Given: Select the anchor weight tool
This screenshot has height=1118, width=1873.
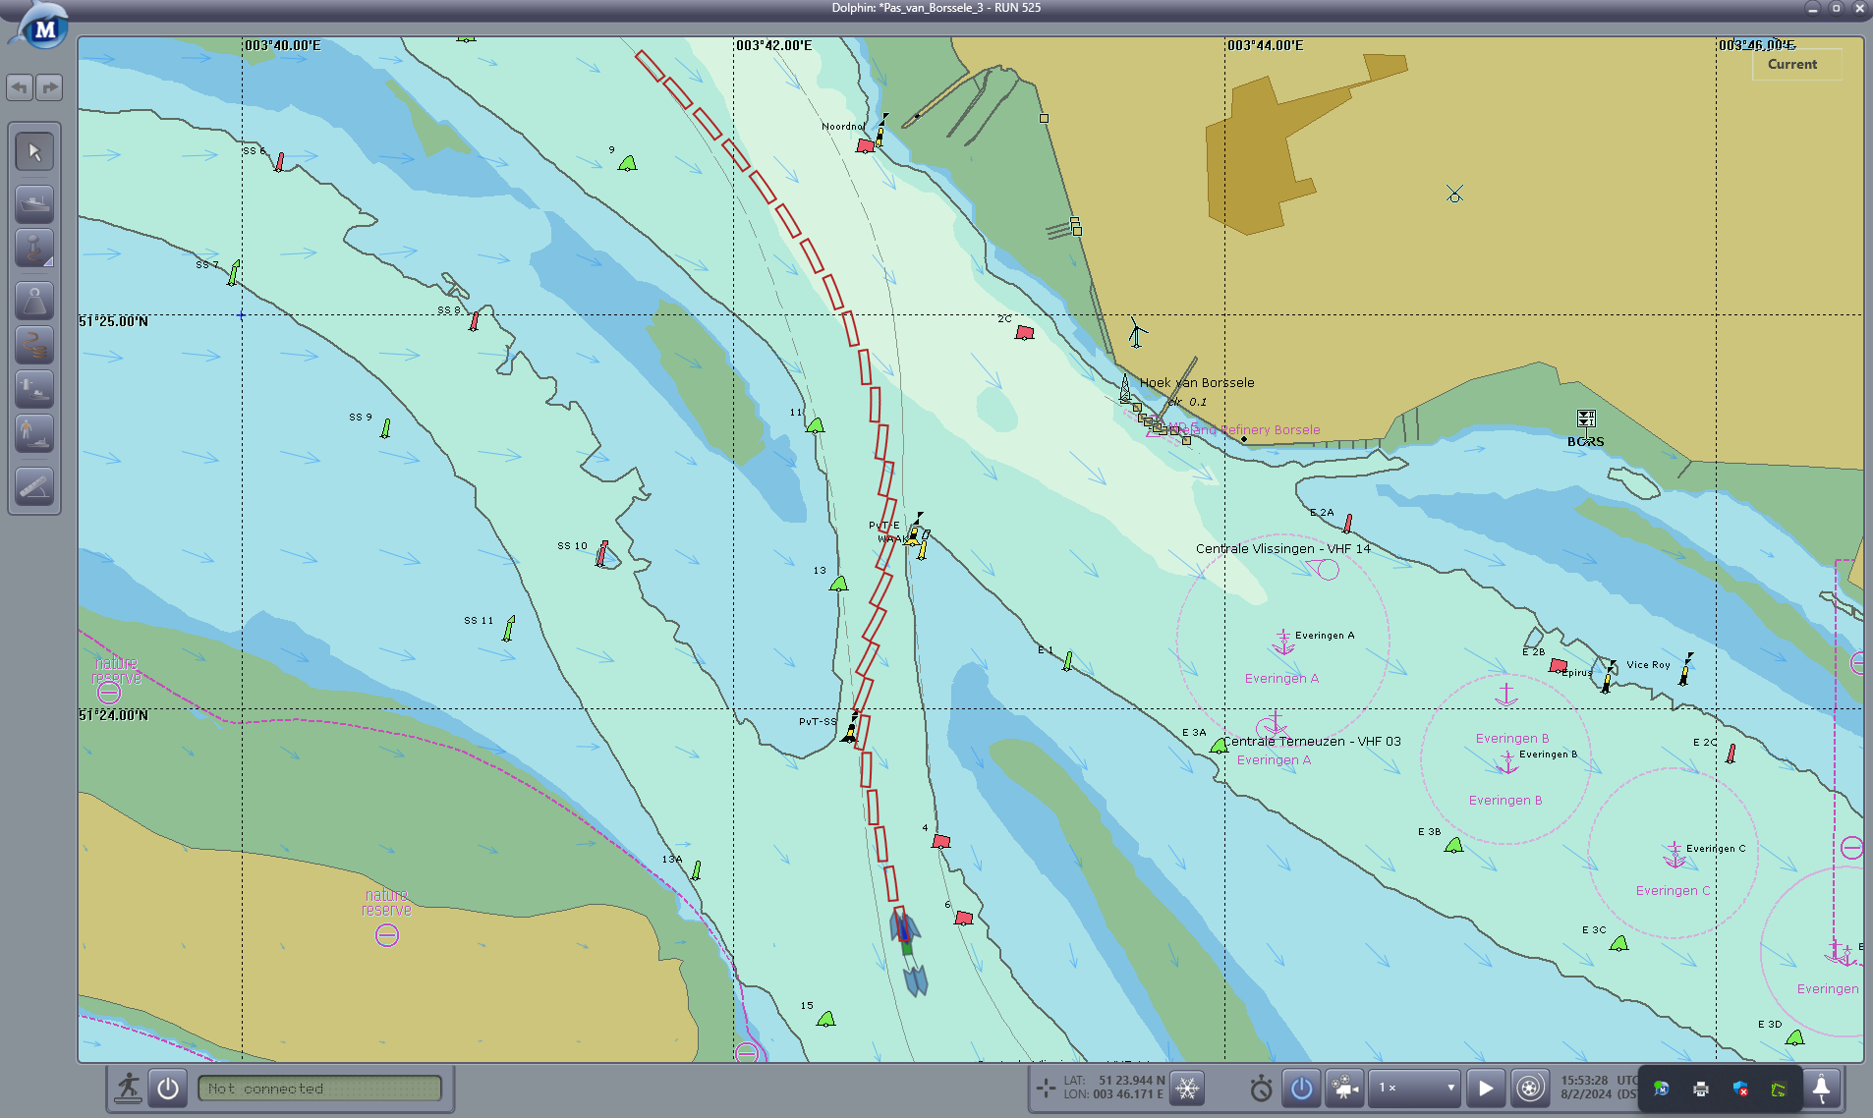Looking at the screenshot, I should tap(34, 301).
